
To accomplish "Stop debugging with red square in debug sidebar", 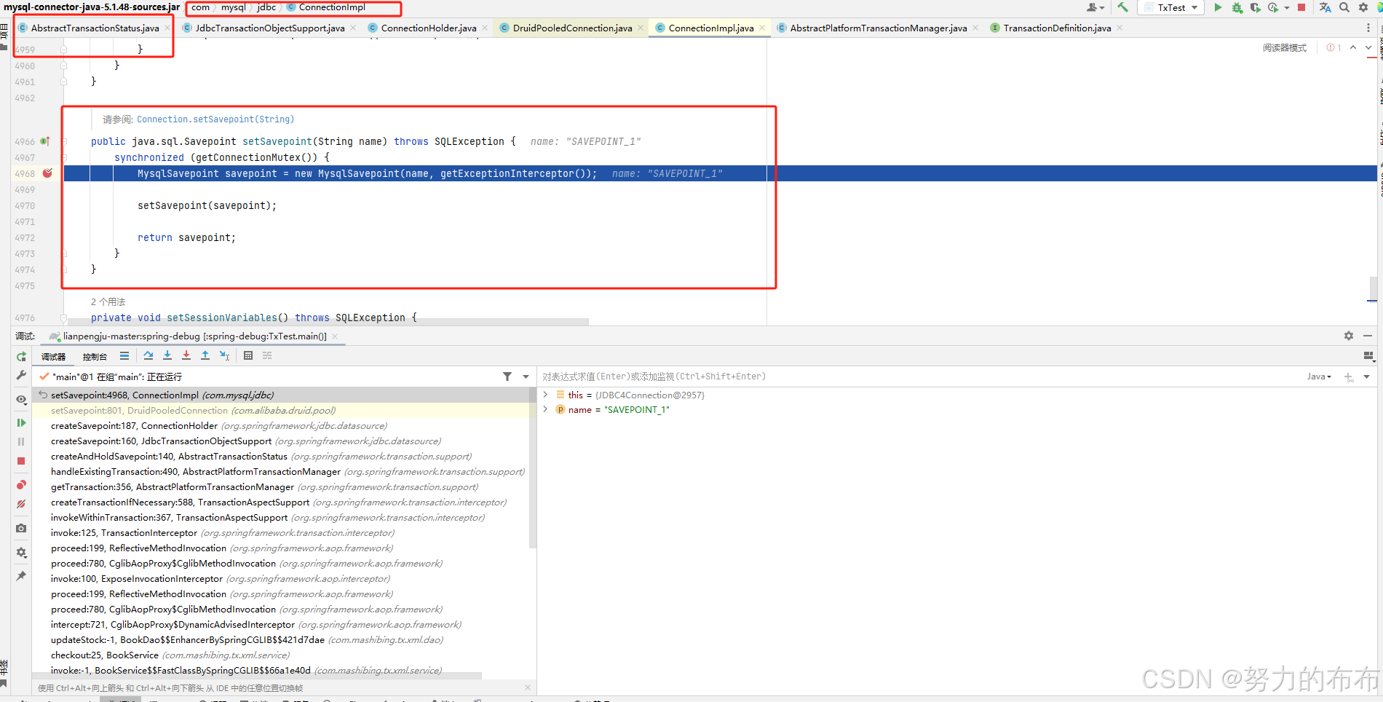I will coord(21,461).
